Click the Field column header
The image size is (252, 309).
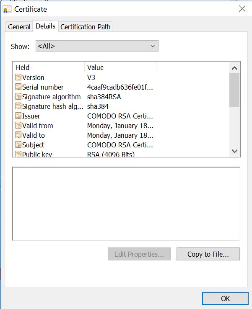tap(49, 67)
